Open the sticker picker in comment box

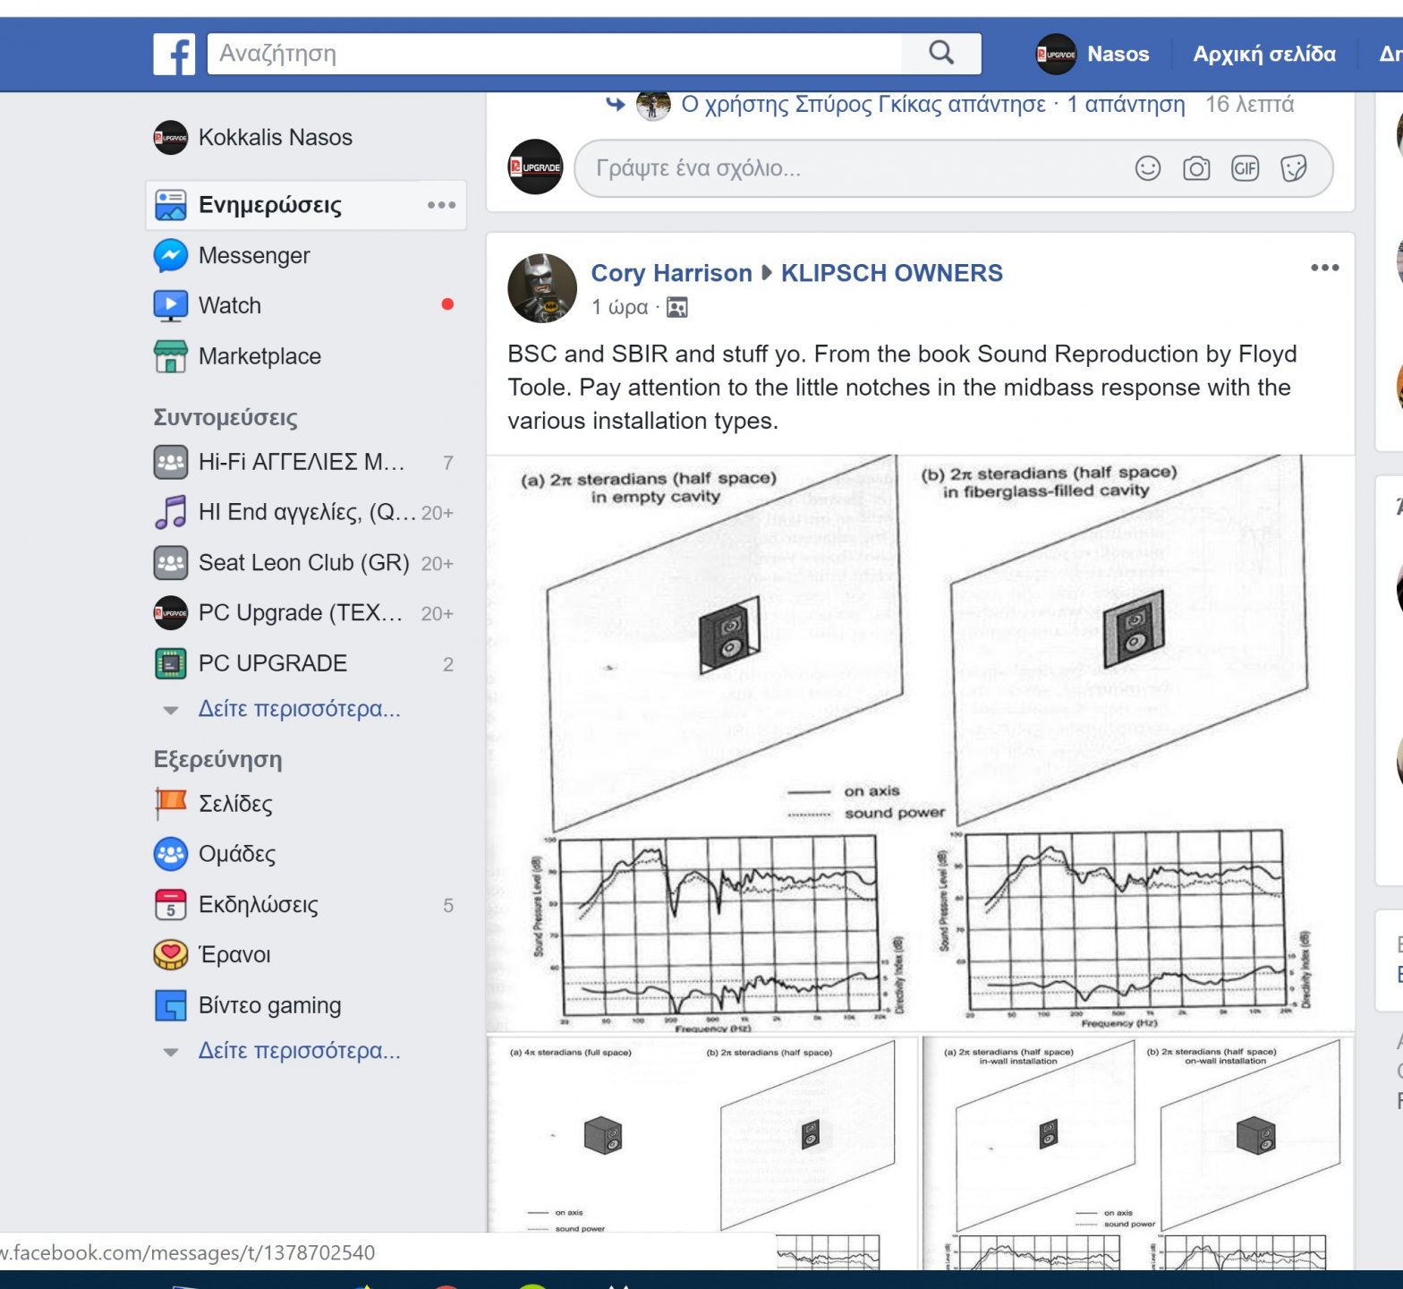tap(1294, 168)
